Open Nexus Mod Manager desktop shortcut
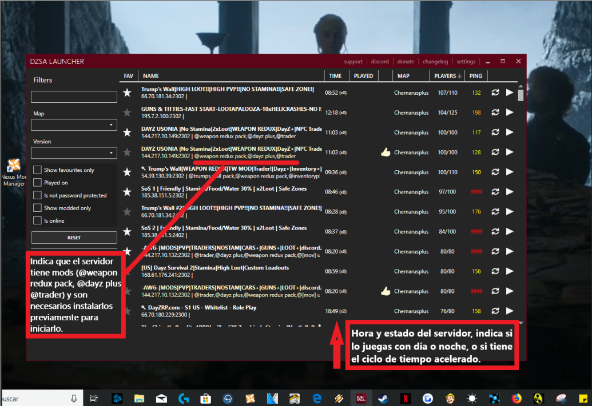The height and width of the screenshot is (406, 592). point(14,172)
